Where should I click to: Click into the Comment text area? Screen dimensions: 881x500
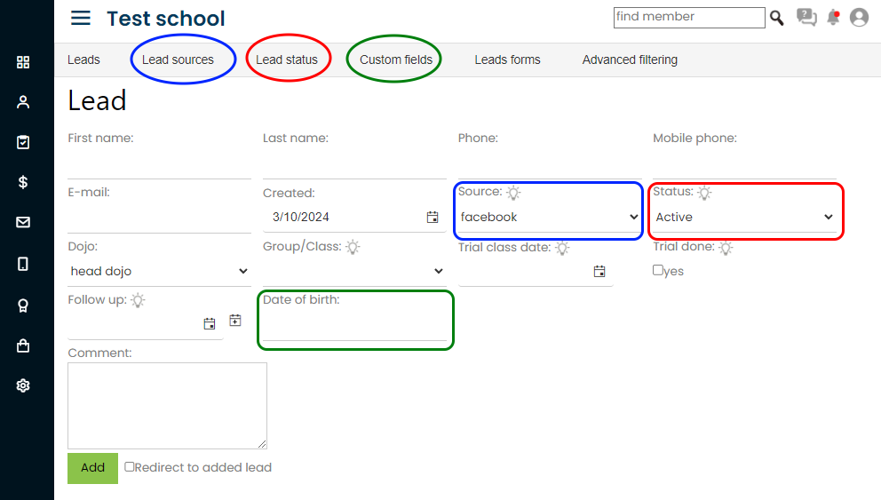(x=168, y=406)
